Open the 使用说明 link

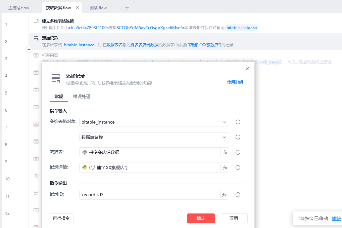[235, 82]
